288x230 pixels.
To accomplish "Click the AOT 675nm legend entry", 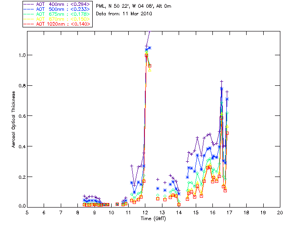I will (x=57, y=14).
